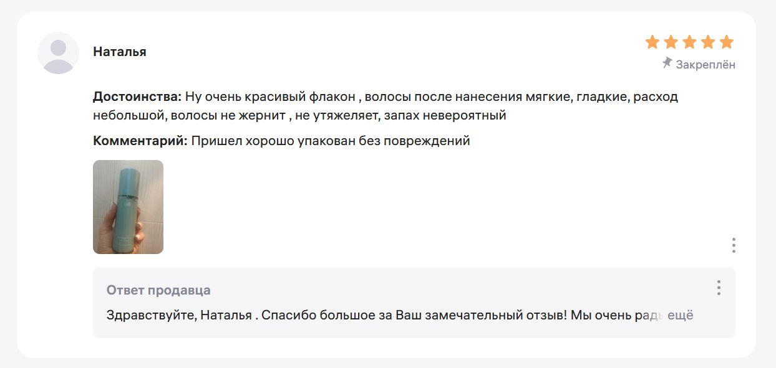776x368 pixels.
Task: Open the teal bottle review photo
Action: pyautogui.click(x=128, y=207)
